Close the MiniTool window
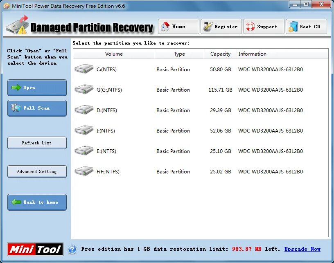This screenshot has width=334, height=263. tap(322, 4)
